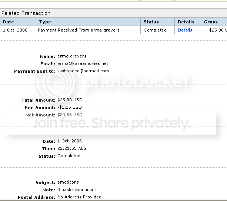
Task: Click the 'Note:' label
Action: pos(49,190)
